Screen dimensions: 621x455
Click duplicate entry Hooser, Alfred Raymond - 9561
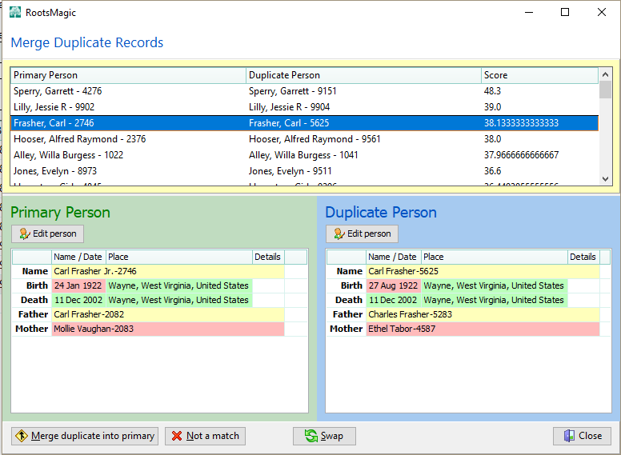[315, 139]
